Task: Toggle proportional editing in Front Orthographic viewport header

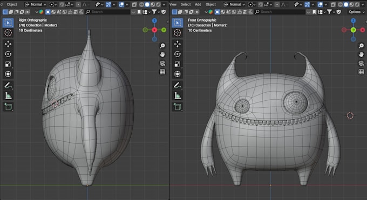Action: [277, 5]
